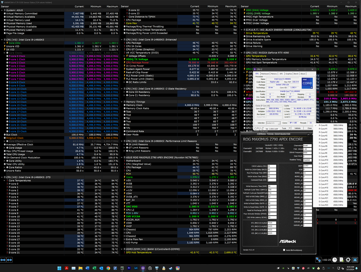Expand the IA Limit Reasons row
The width and height of the screenshot is (361, 272).
pyautogui.click(x=124, y=144)
